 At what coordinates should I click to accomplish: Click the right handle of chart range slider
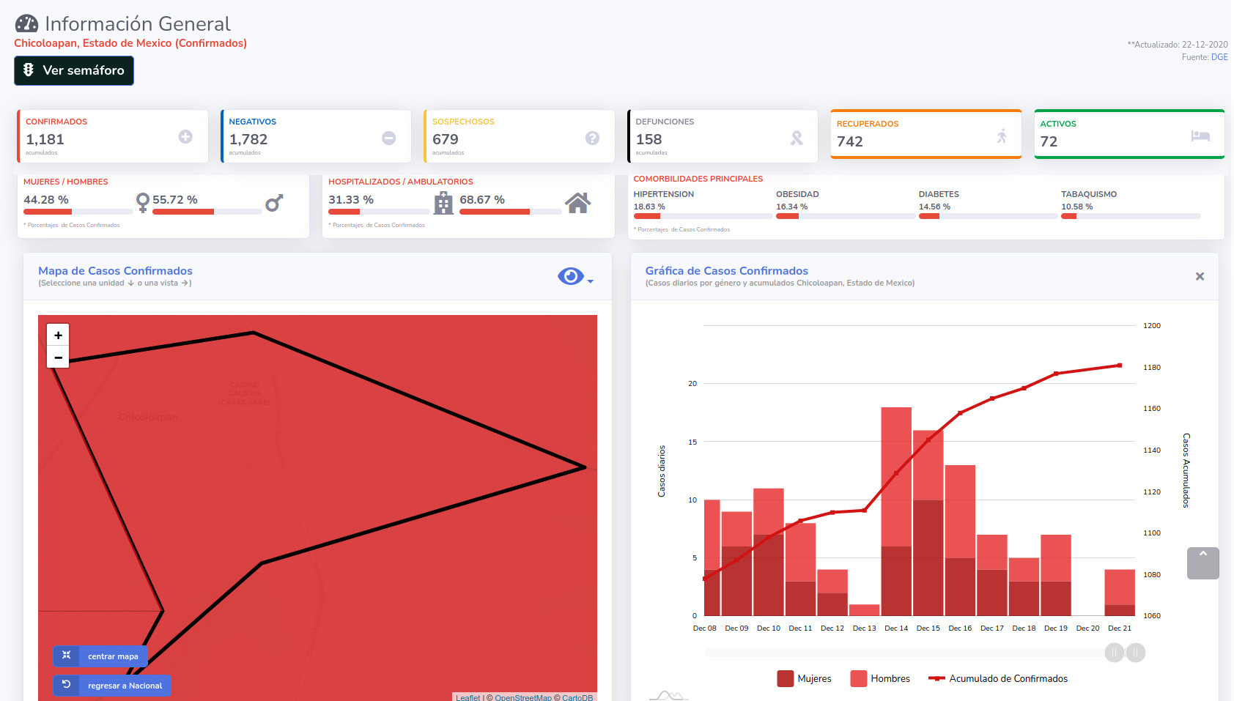1136,653
